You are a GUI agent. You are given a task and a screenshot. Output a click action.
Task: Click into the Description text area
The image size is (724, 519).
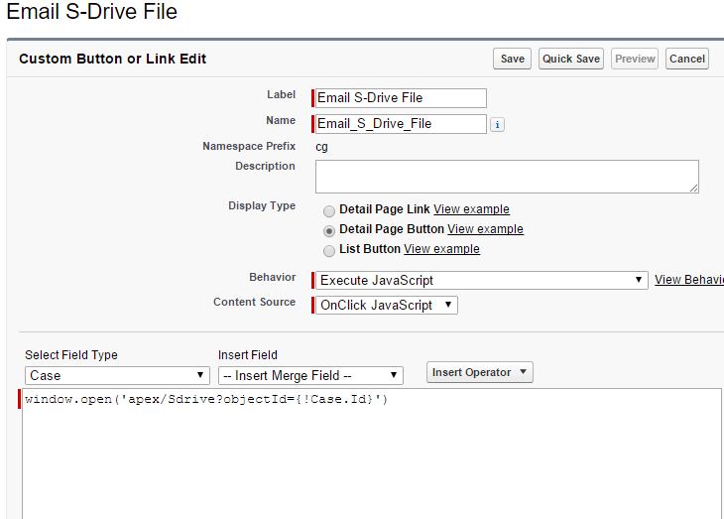(x=507, y=177)
